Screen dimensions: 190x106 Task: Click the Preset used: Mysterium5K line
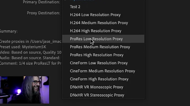[23, 47]
